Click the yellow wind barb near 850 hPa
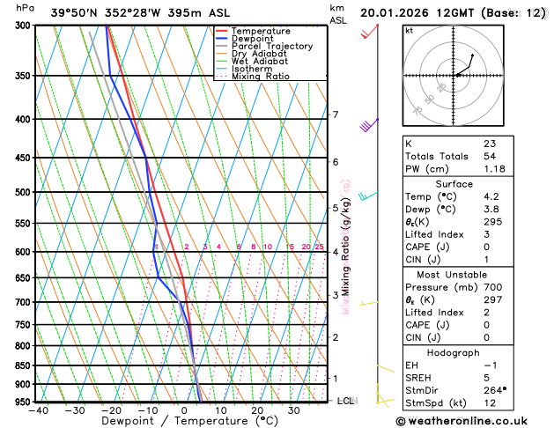This screenshot has height=428, width=554. (386, 369)
